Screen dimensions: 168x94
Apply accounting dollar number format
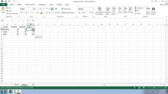(79, 13)
